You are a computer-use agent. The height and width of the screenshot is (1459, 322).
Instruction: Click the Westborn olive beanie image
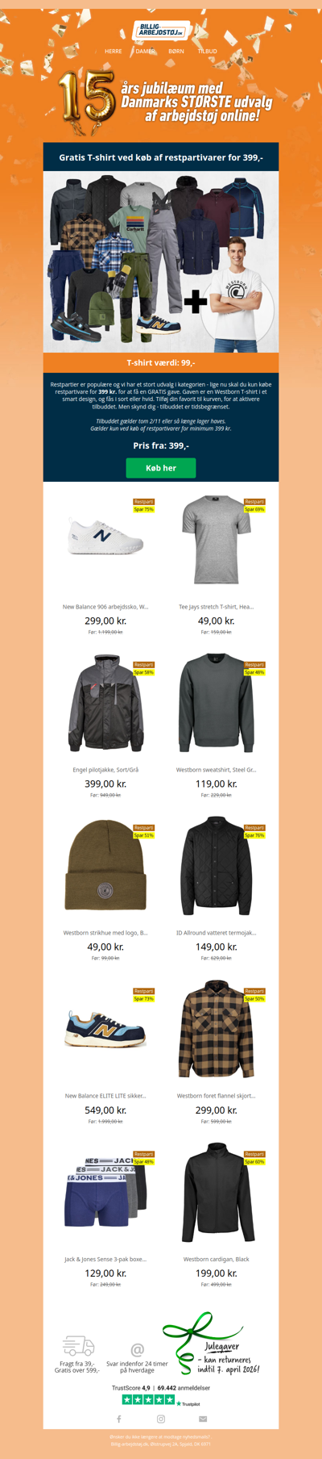pos(105,867)
